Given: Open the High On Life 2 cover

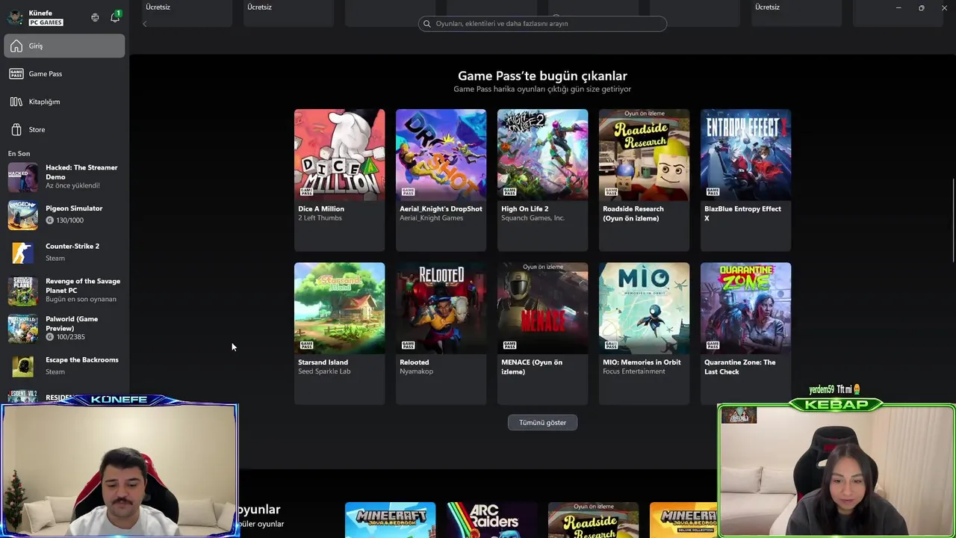Looking at the screenshot, I should tap(543, 155).
